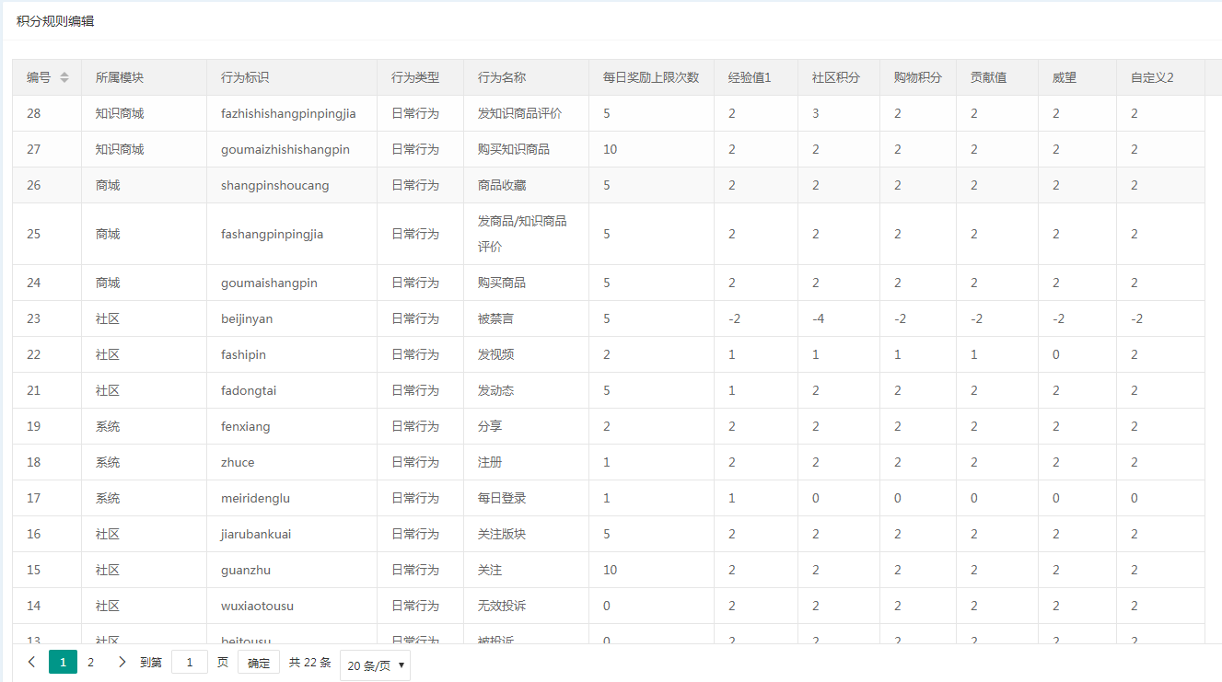Viewport: 1222px width, 682px height.
Task: Open the 20 条/页 page size dropdown
Action: pyautogui.click(x=375, y=665)
